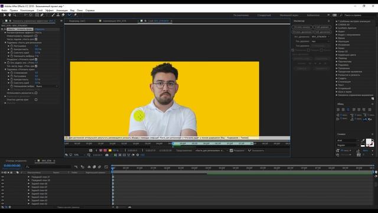Image resolution: width=378 pixels, height=213 pixels.
Task: Open the viewer magnification 50% dropdown
Action: pos(80,155)
